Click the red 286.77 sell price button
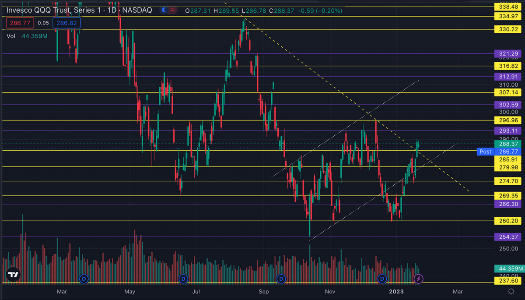This screenshot has width=525, height=300. [x=20, y=23]
